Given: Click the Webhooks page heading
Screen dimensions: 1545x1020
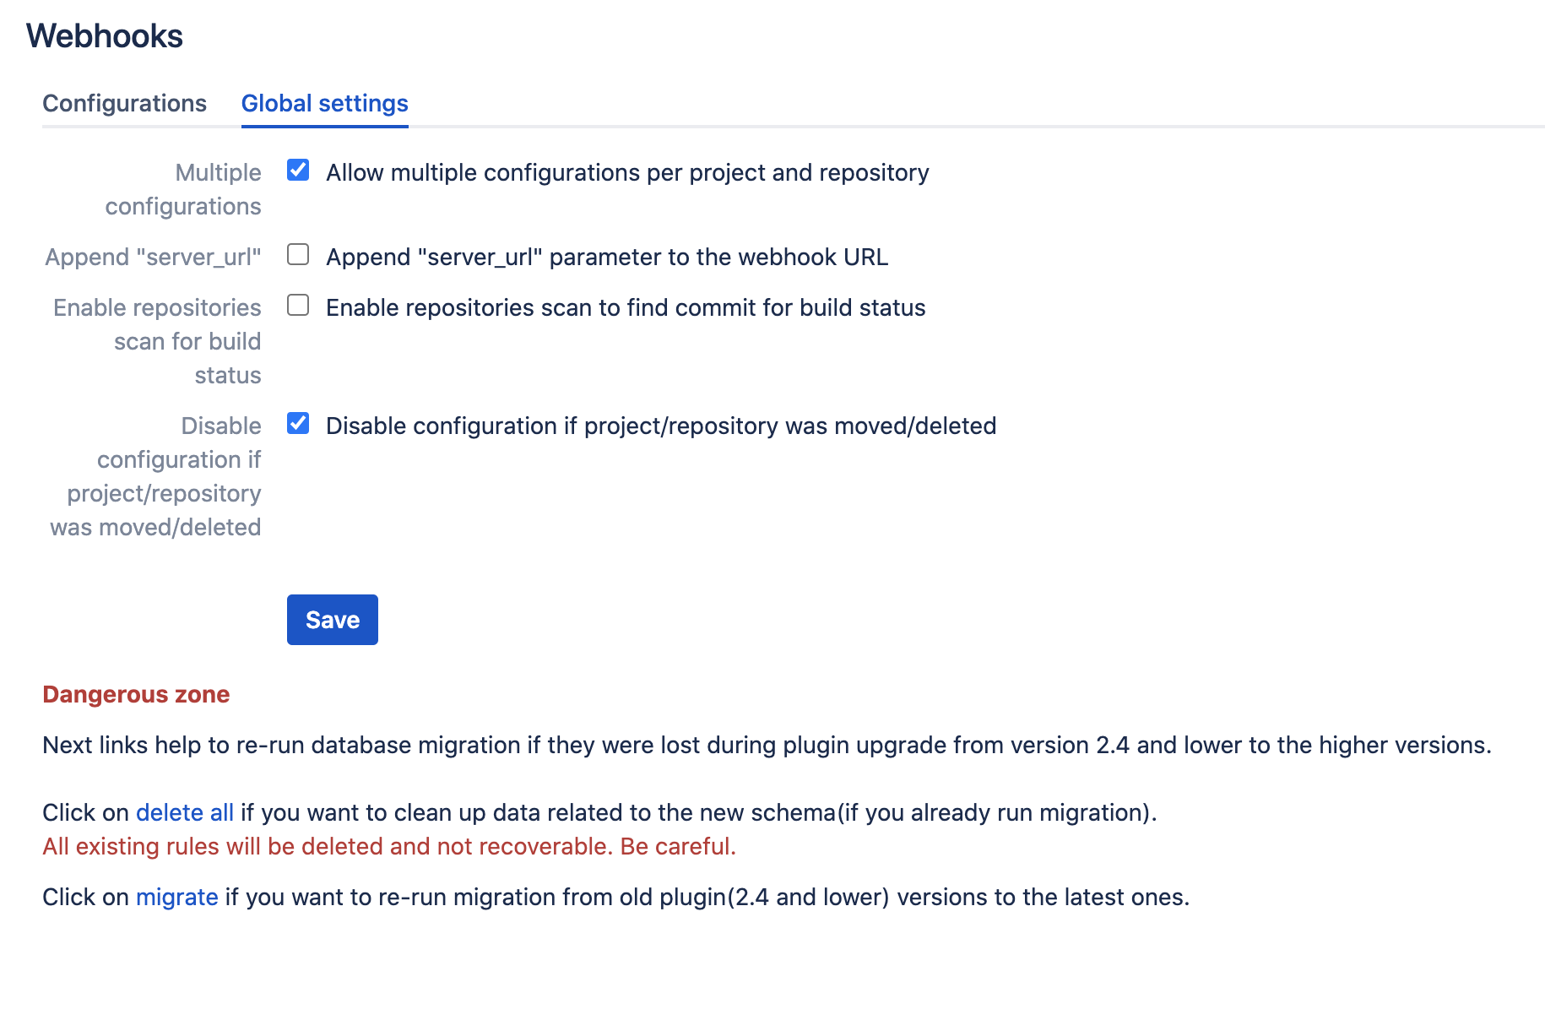Looking at the screenshot, I should coord(104,35).
